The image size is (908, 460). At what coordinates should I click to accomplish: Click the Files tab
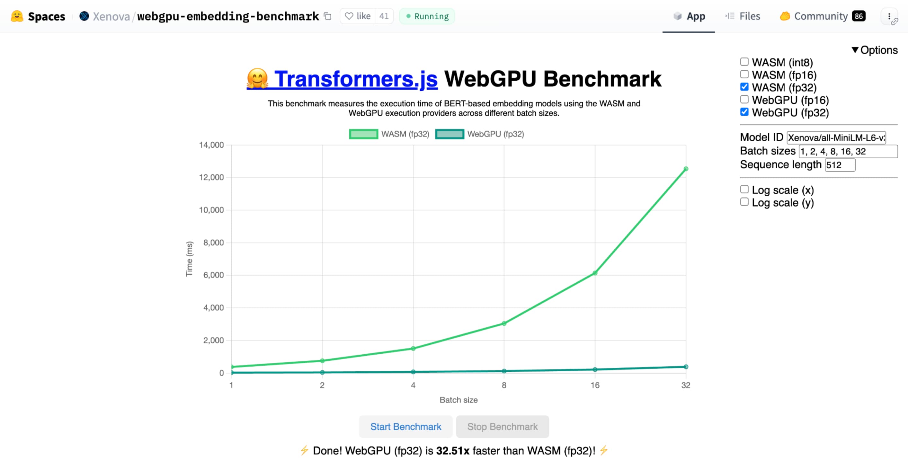[748, 16]
